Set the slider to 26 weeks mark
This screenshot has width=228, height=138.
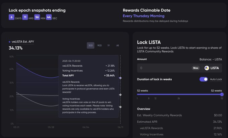179,98
